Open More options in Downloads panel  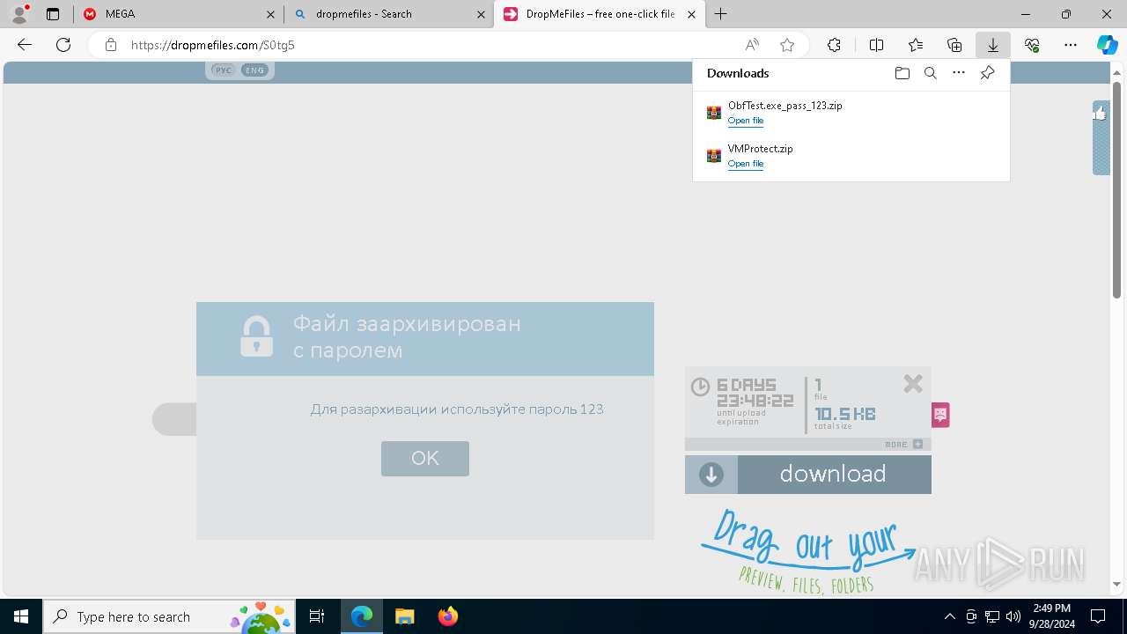[959, 73]
